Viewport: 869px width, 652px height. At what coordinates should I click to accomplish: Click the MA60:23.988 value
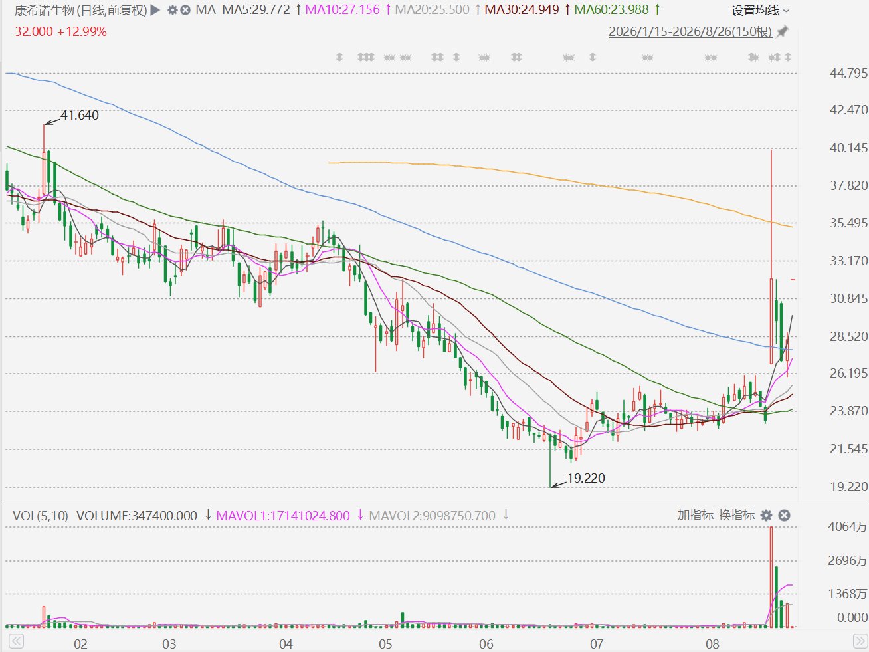(611, 10)
